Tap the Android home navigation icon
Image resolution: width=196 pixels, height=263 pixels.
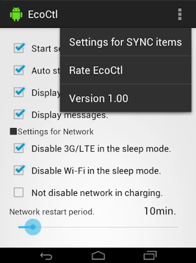pyautogui.click(x=98, y=256)
